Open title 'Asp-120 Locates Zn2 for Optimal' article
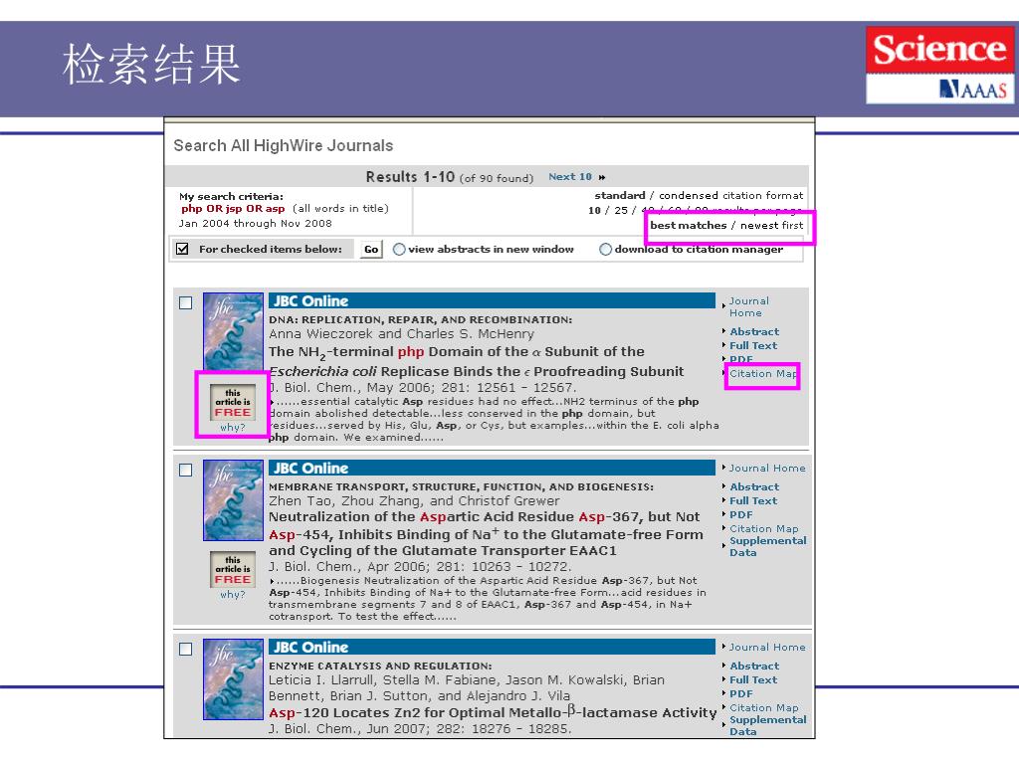 (x=493, y=712)
